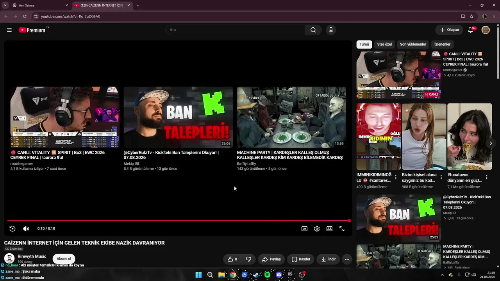The image size is (500, 281).
Task: Click the Oluştur create button
Action: pos(449,30)
